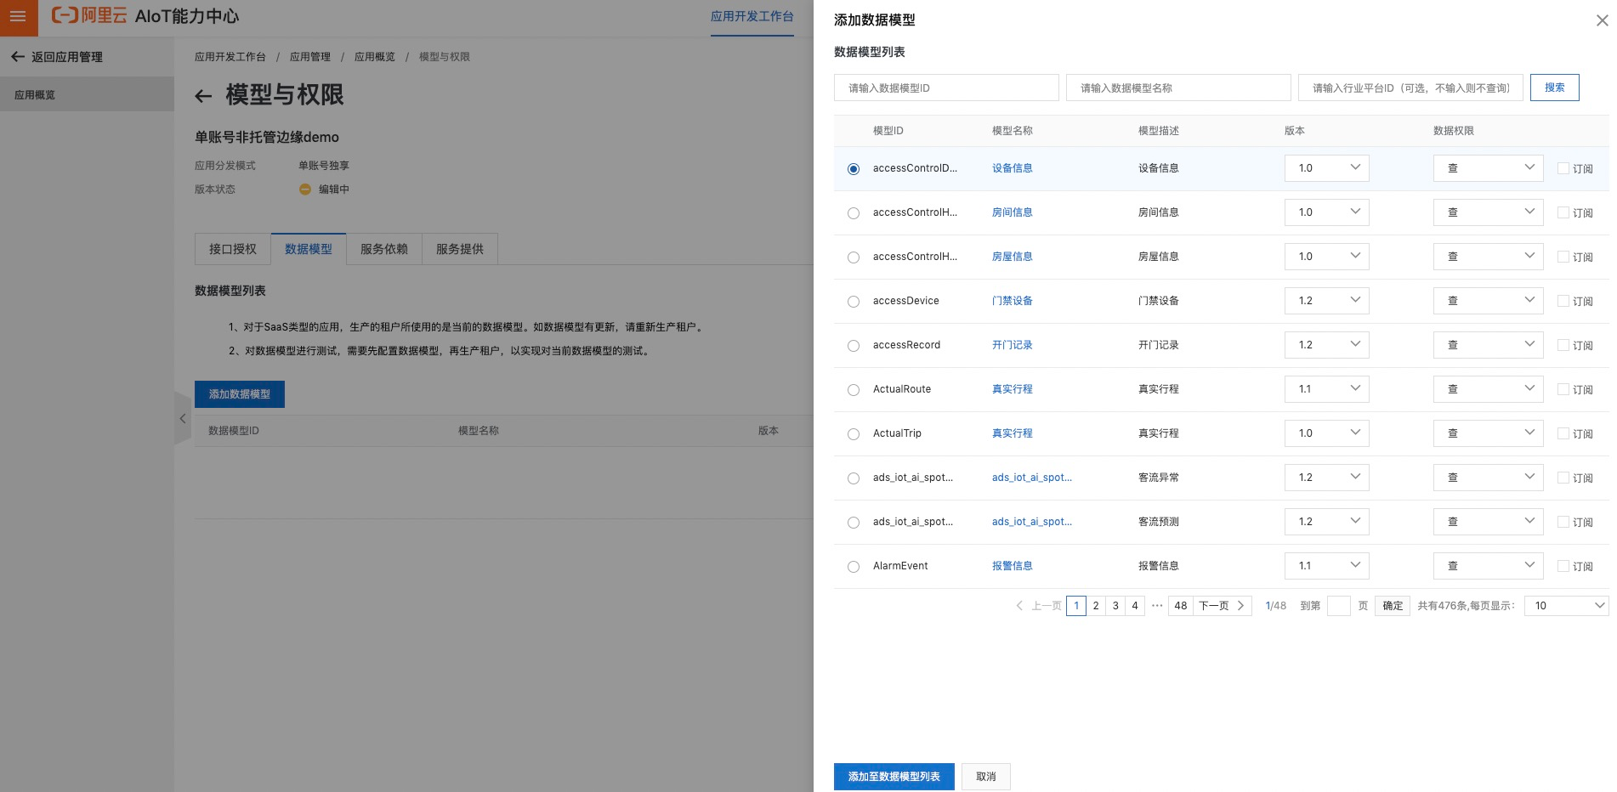Open the hamburger menu icon

18,16
